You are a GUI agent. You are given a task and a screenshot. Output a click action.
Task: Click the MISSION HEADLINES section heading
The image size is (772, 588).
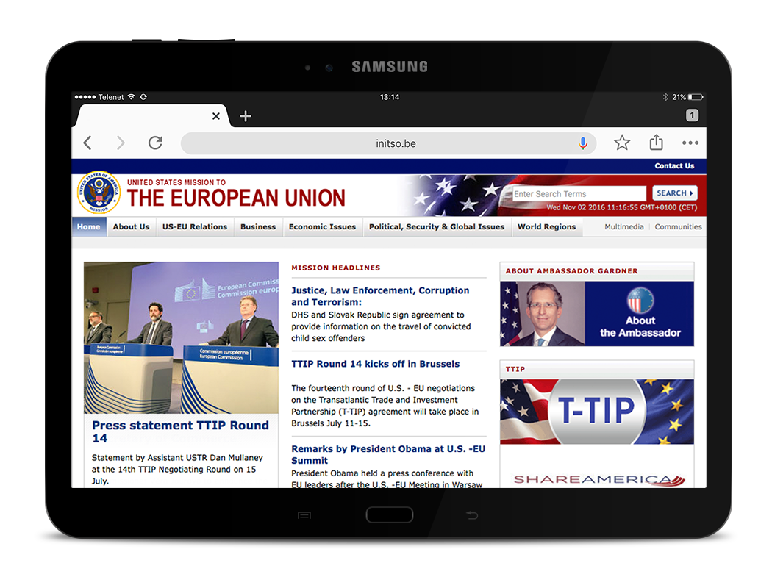336,268
